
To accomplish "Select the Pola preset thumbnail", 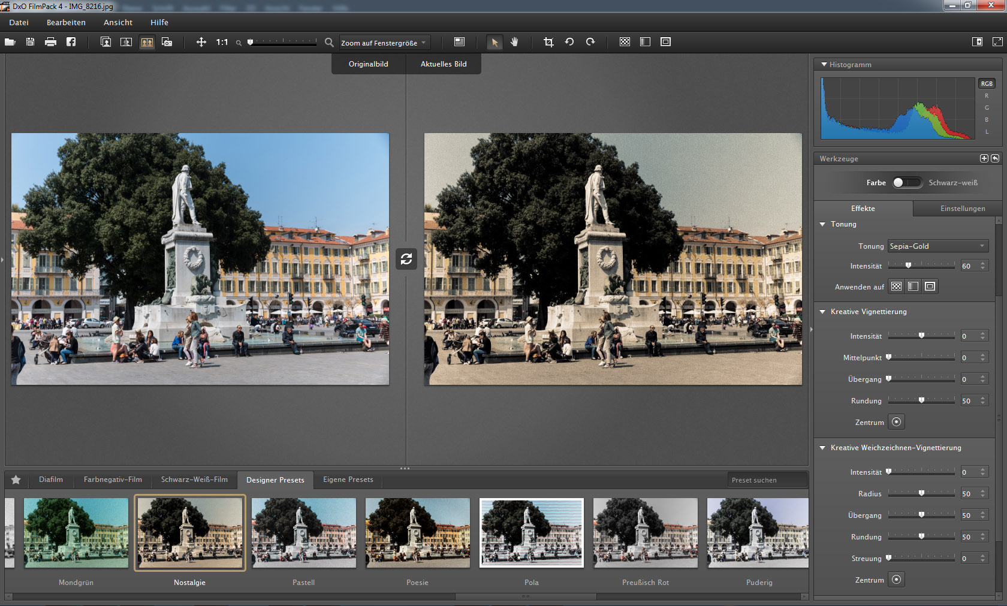I will pos(532,533).
